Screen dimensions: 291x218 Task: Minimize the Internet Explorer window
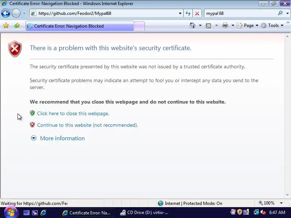(x=263, y=4)
